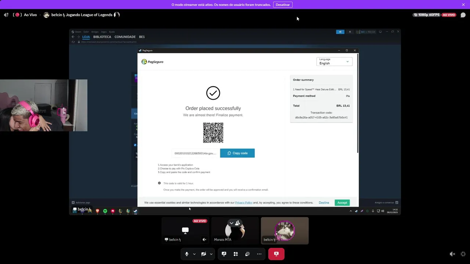
Task: Click Steam taskbar icon
Action: (x=135, y=211)
